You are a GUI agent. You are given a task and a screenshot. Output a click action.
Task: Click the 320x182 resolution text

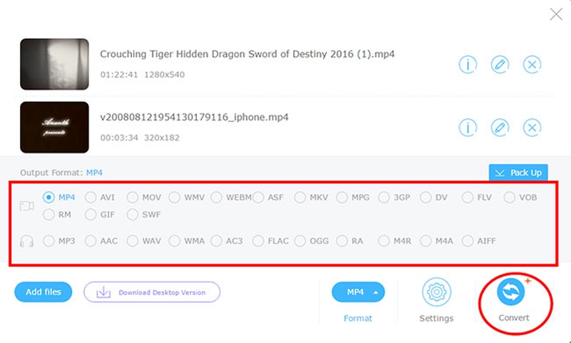(x=162, y=138)
